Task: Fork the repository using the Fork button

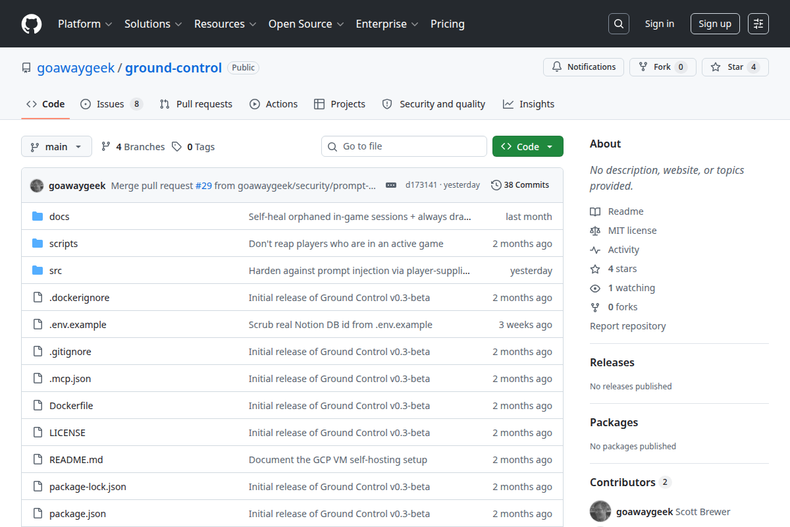Action: (x=662, y=67)
